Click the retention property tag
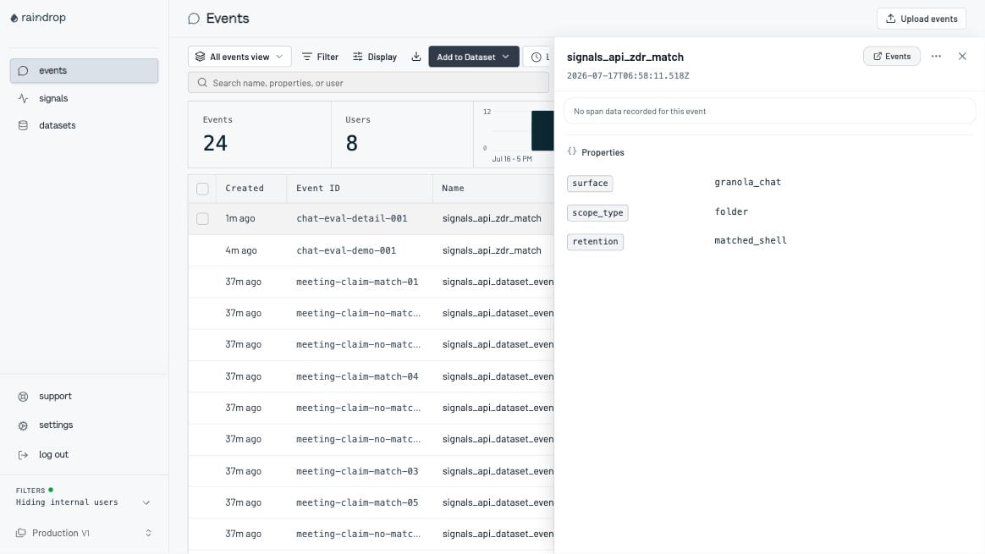 pyautogui.click(x=595, y=241)
